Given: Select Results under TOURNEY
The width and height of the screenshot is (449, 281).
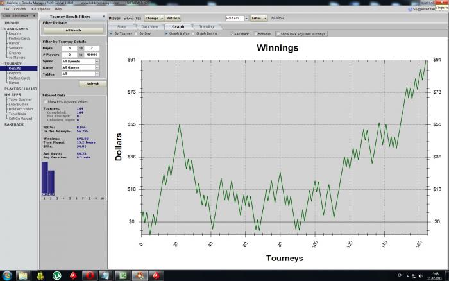Looking at the screenshot, I should click(x=14, y=69).
